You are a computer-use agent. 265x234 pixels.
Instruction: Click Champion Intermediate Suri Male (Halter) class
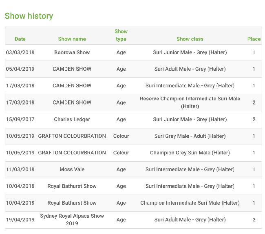[190, 203]
